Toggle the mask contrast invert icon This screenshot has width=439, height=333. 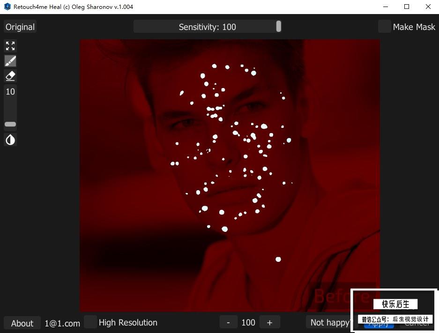(10, 140)
